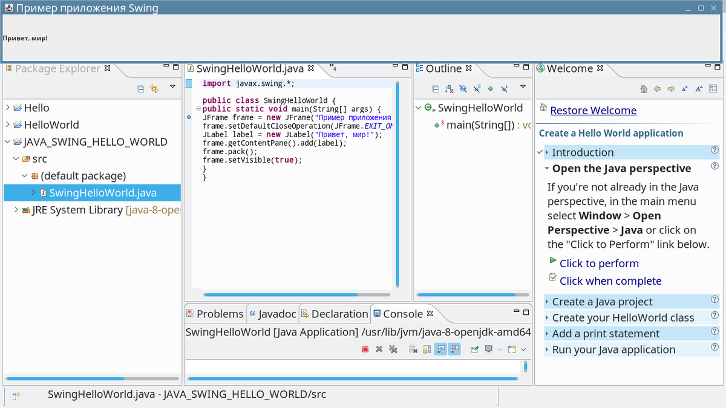The height and width of the screenshot is (408, 726).
Task: Switch to the Declaration tab
Action: tap(335, 314)
